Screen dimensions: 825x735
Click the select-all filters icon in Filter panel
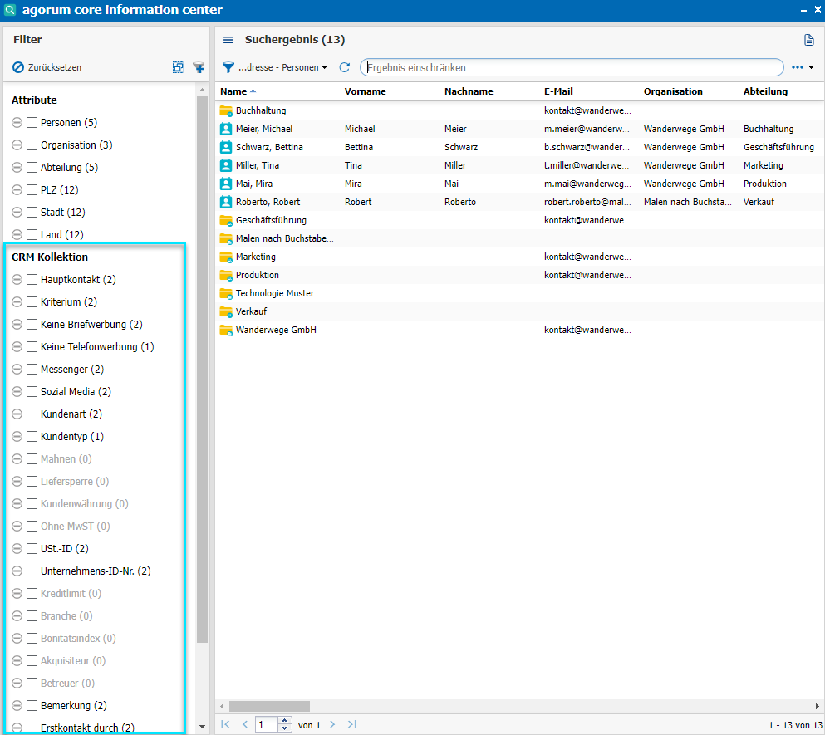179,67
